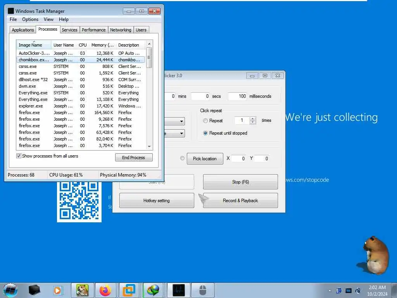Open the lower AutoClicker dropdown
The image size is (397, 298).
pos(181,133)
